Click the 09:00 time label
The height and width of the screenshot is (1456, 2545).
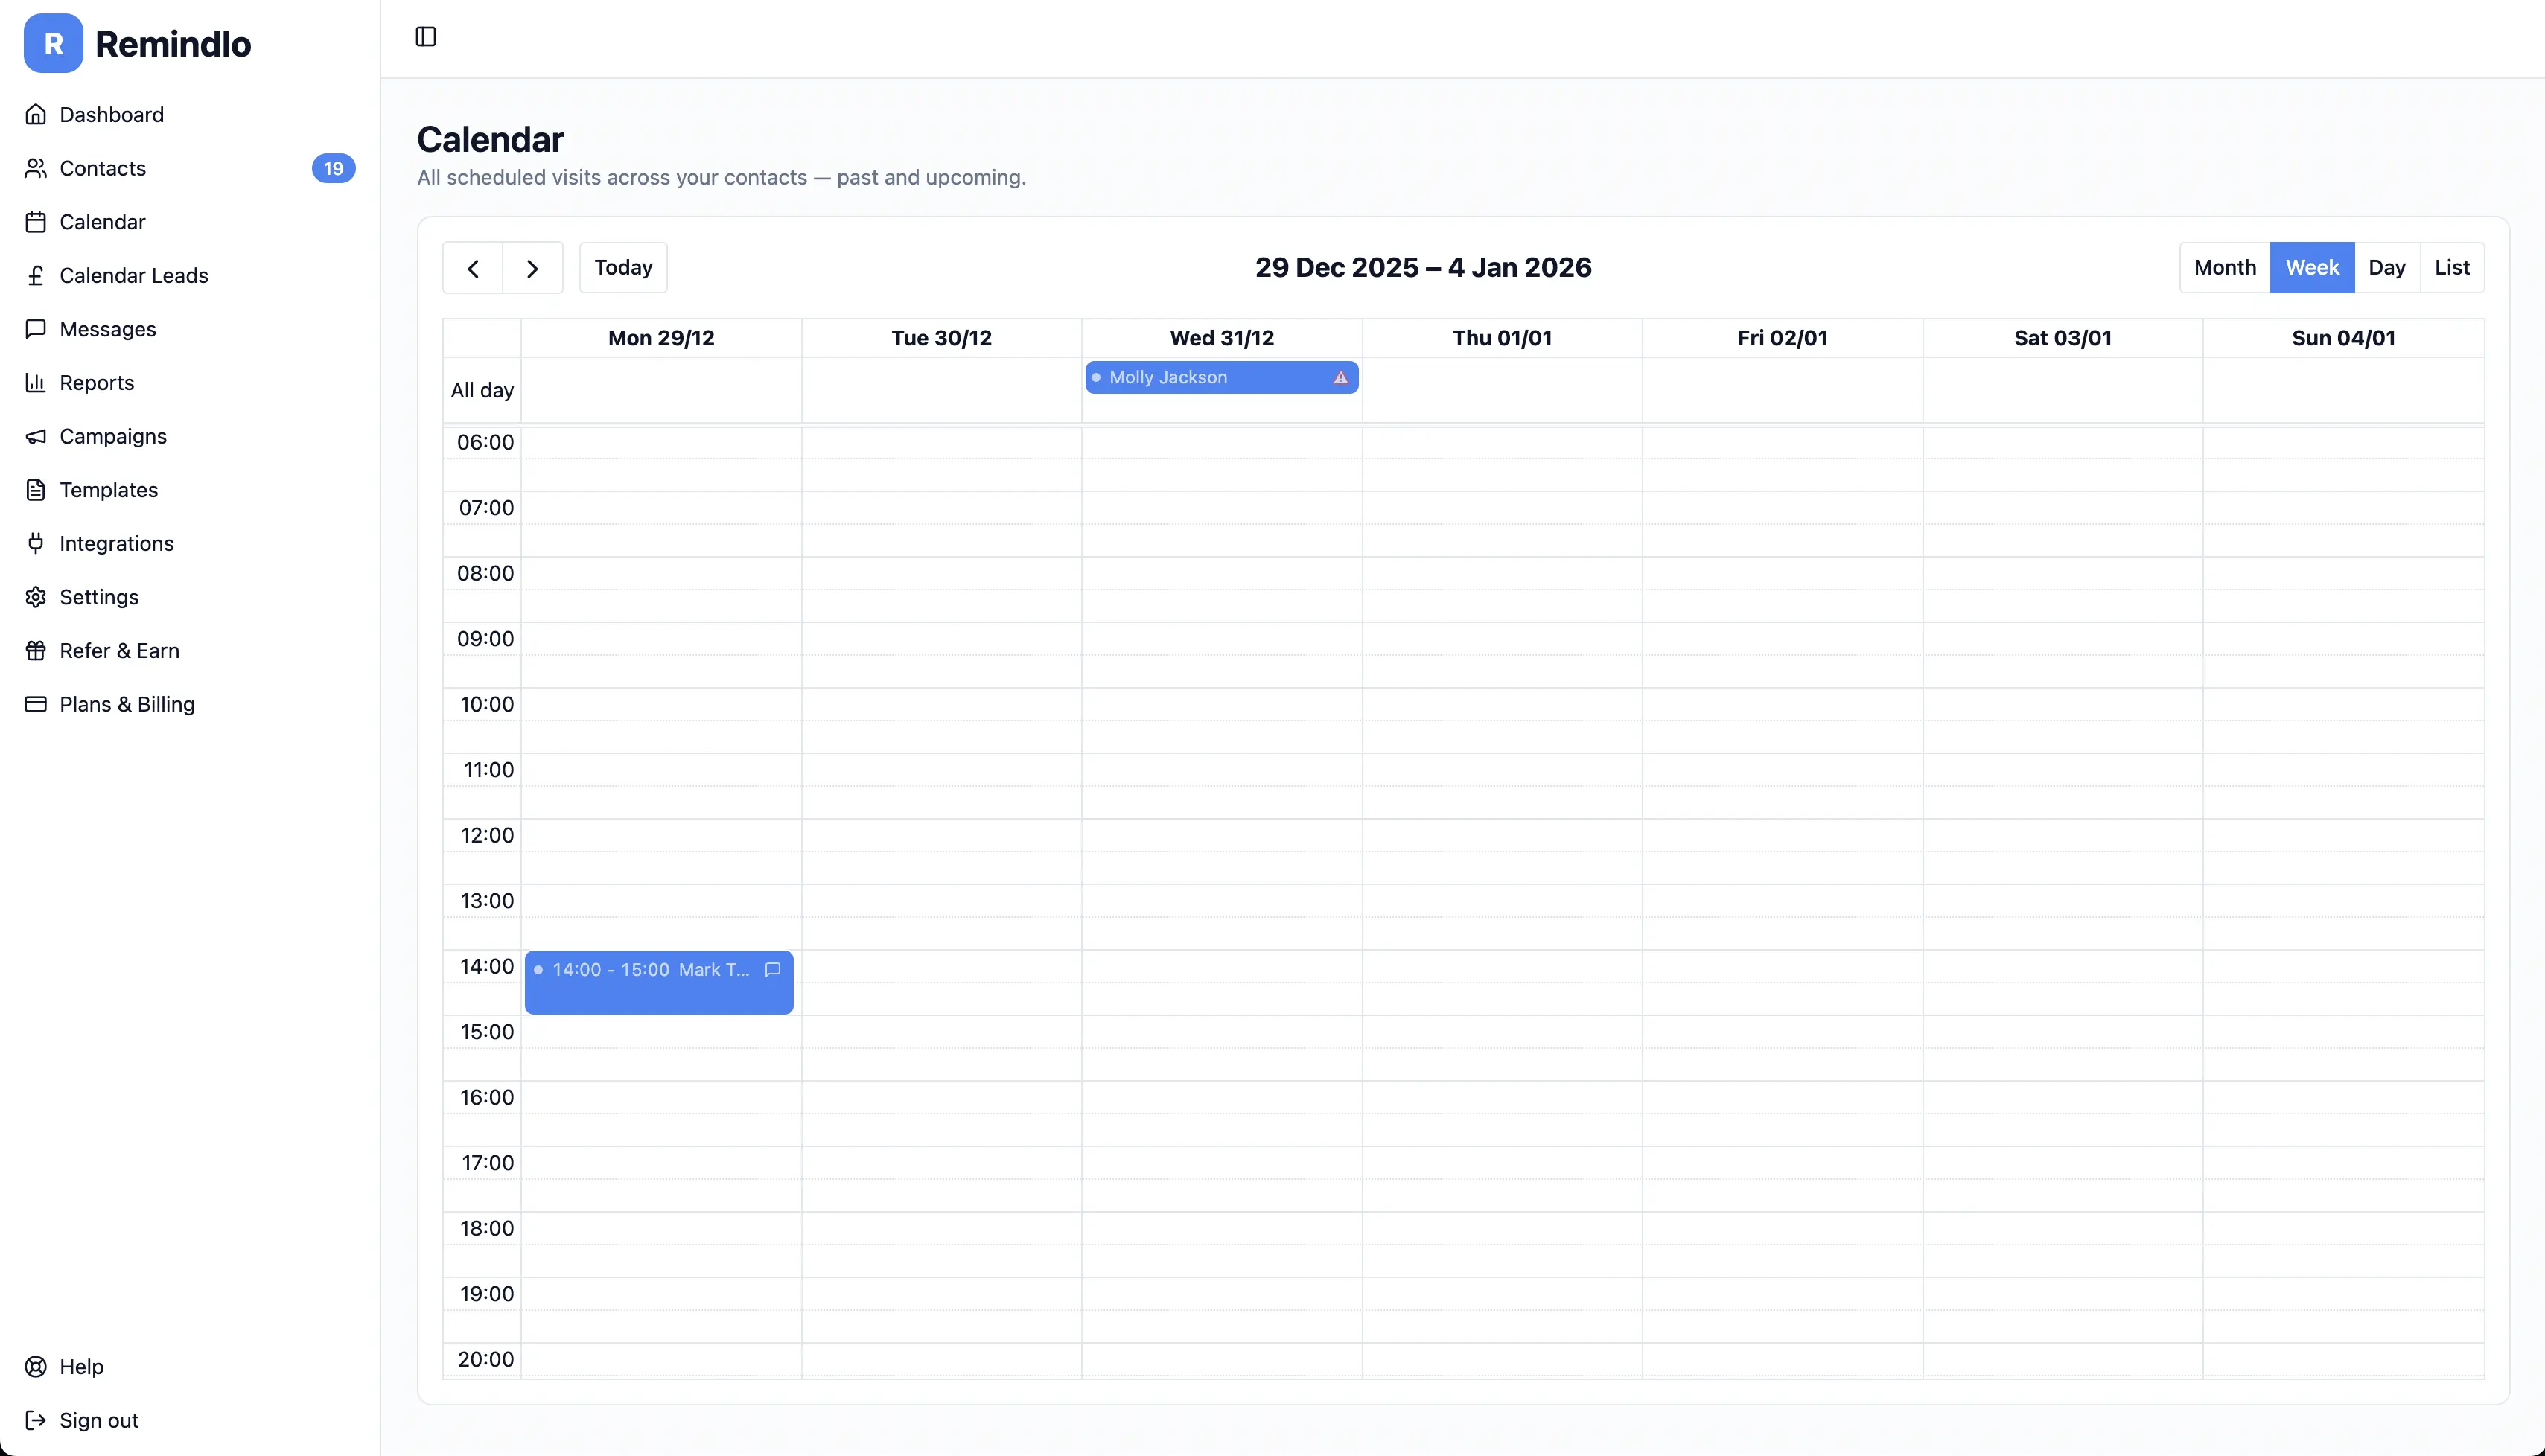485,638
